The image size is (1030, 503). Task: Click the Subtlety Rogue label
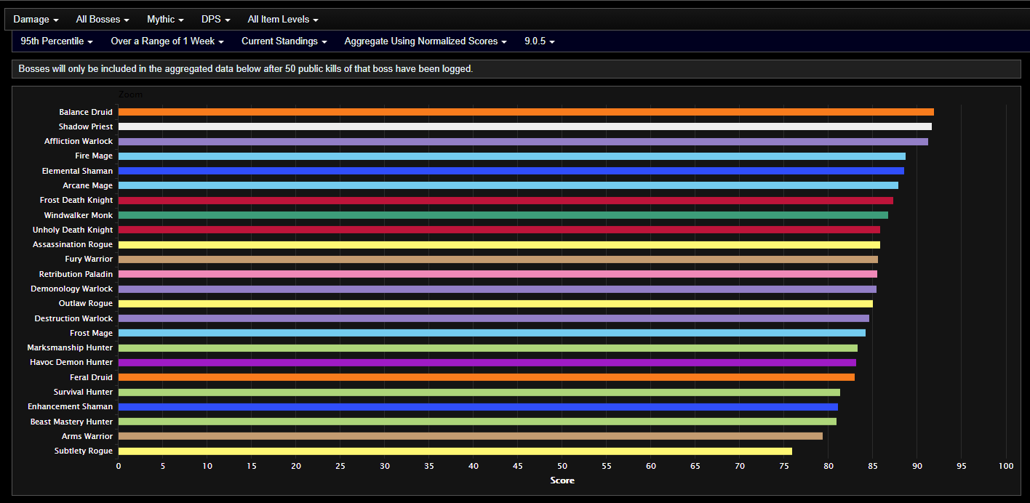pos(84,451)
